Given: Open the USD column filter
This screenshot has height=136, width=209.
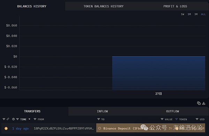Looking at the screenshot, I should pyautogui.click(x=197, y=119).
